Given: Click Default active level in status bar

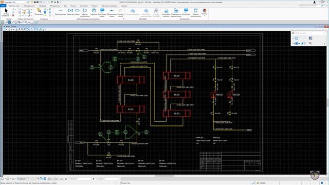Looking at the screenshot, I should coord(263,183).
